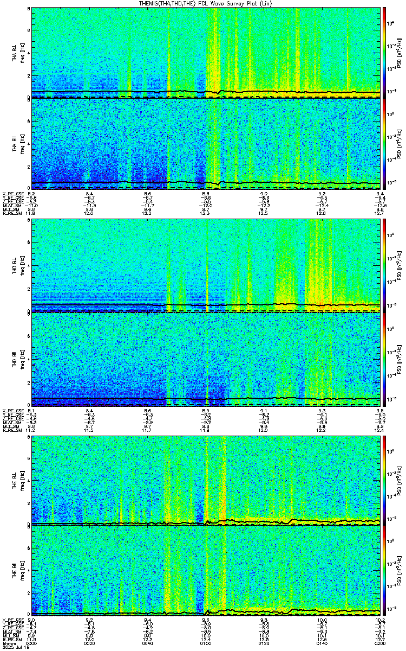Screen dimensions: 406x651
Task: Click MLAT_SM label under the THA panels
Action: [11, 206]
